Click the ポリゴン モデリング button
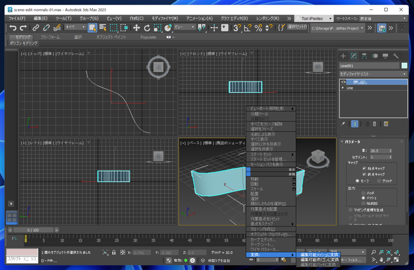Image resolution: width=414 pixels, height=270 pixels. 23,44
